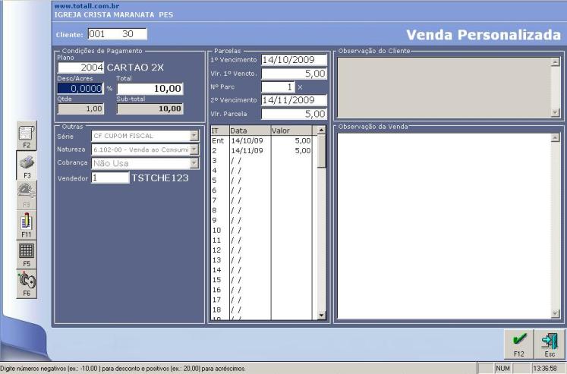This screenshot has height=374, width=567.
Task: Select the Ent row date 14/10/09
Action: pyautogui.click(x=247, y=140)
